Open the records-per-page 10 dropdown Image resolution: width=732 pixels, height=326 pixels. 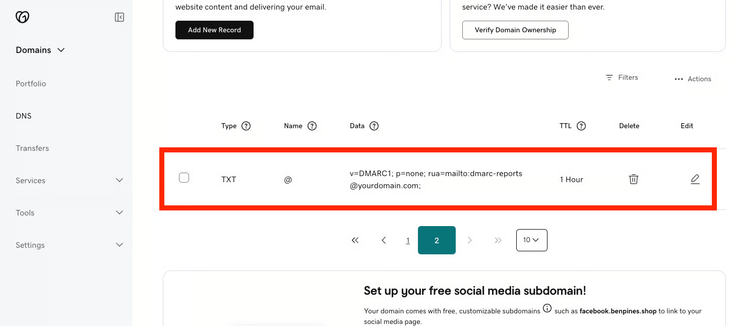tap(531, 240)
